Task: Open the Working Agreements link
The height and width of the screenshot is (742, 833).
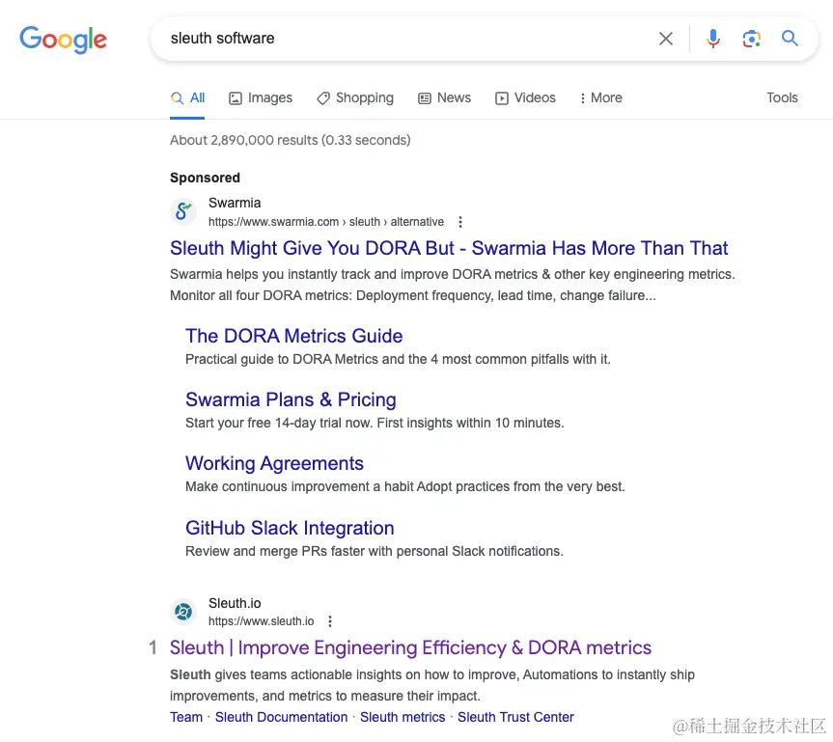Action: click(x=274, y=464)
